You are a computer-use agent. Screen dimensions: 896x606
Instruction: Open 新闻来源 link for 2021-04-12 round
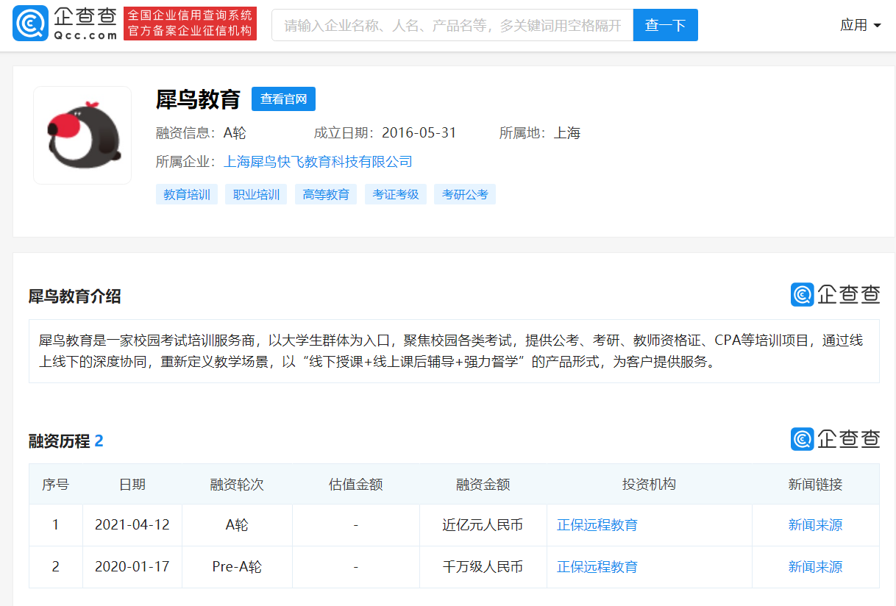[815, 525]
